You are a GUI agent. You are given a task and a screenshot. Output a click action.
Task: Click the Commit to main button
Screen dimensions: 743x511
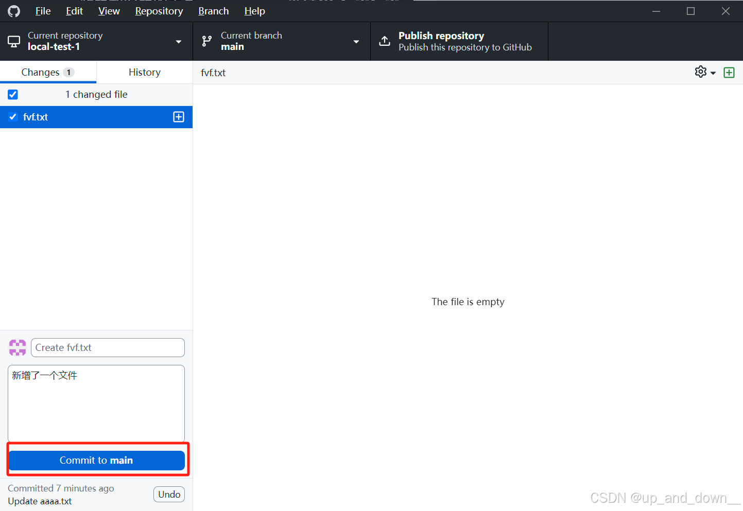pos(97,460)
